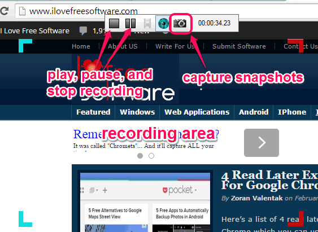The height and width of the screenshot is (232, 318).
Task: Click the page icon in the address bar
Action: point(22,11)
